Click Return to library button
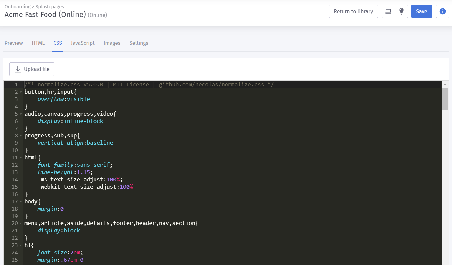The width and height of the screenshot is (452, 265). (353, 11)
